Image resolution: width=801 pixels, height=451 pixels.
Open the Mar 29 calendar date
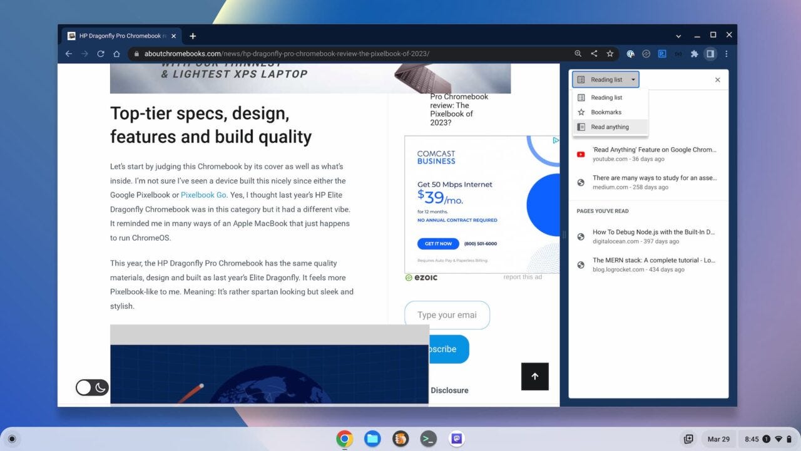[718, 439]
